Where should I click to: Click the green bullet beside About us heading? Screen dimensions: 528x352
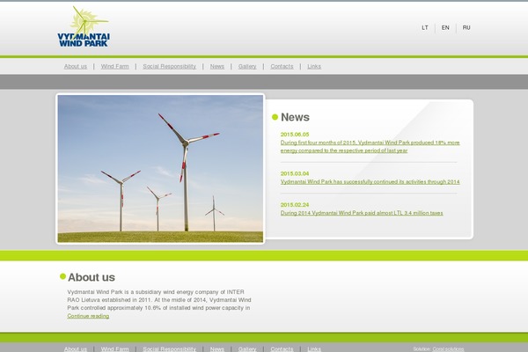click(x=62, y=276)
